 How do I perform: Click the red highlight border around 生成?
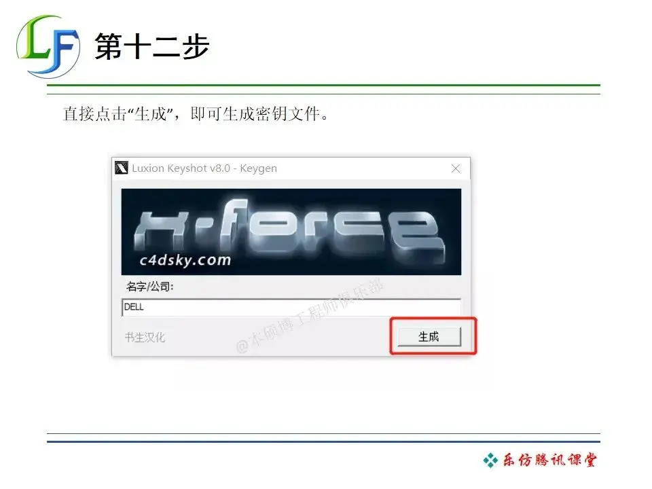433,336
